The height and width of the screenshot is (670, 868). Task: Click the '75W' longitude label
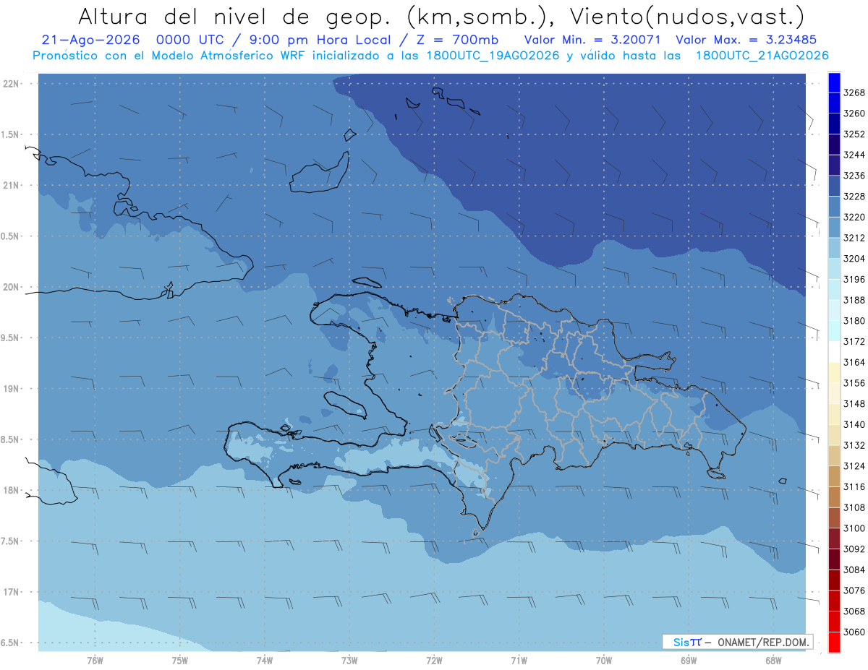pos(180,660)
